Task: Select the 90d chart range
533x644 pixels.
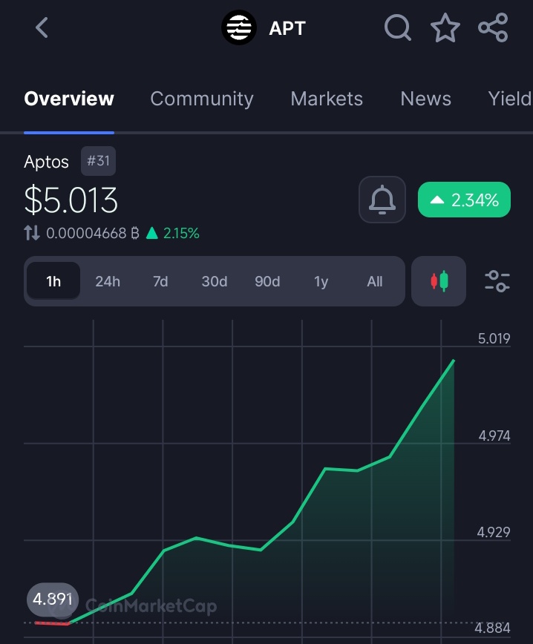Action: point(267,281)
